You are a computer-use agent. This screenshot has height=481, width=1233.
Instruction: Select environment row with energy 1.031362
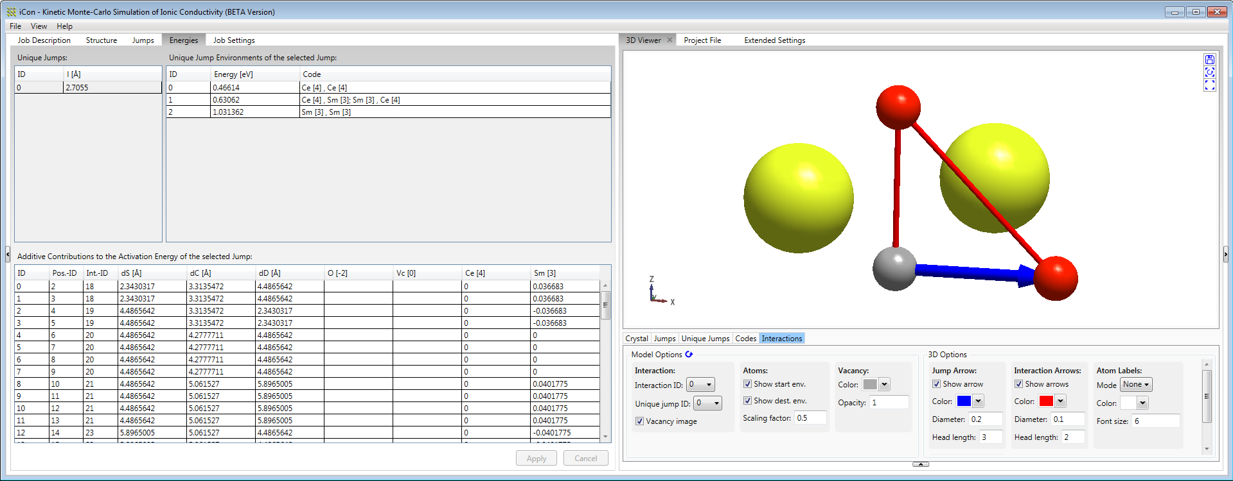coord(388,112)
